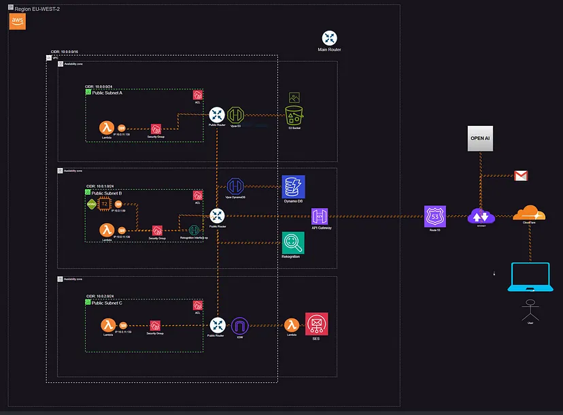The image size is (563, 415).
Task: Select the Cloudflare cloud icon
Action: point(529,213)
